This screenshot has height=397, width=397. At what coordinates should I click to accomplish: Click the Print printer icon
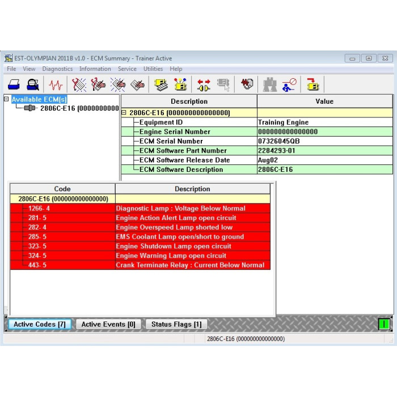click(14, 85)
